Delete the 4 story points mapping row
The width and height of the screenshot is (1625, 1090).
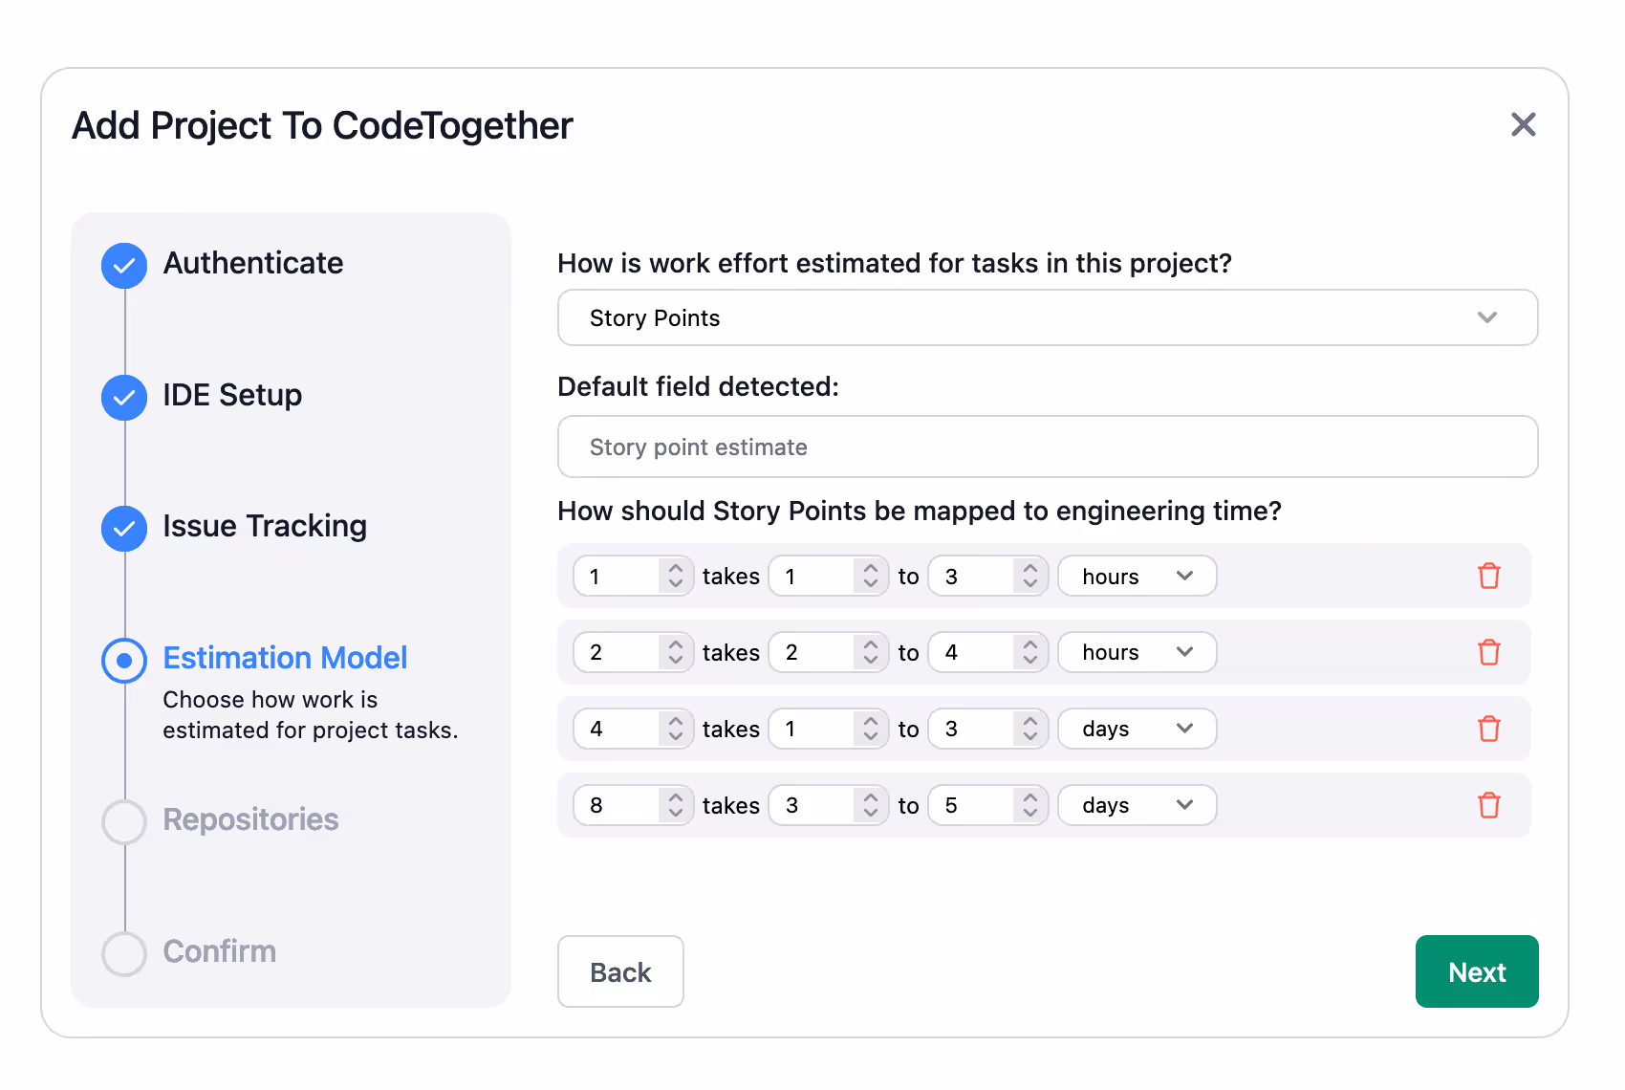click(1488, 729)
